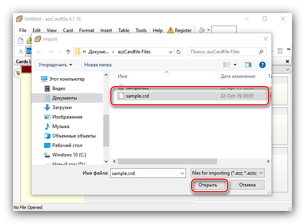Viewport: 305px width, 224px height.
Task: Expand the address bar path dropdown
Action: pos(170,52)
